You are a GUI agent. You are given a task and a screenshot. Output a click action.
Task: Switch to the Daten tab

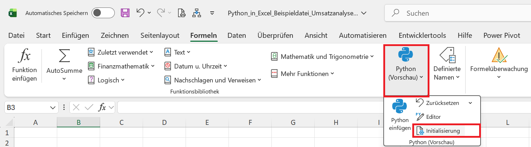pyautogui.click(x=237, y=35)
